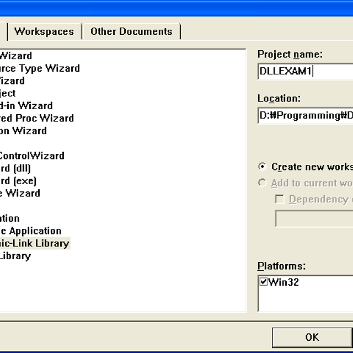
Task: Pick the AppWizard (dll) list item
Action: click(x=15, y=168)
